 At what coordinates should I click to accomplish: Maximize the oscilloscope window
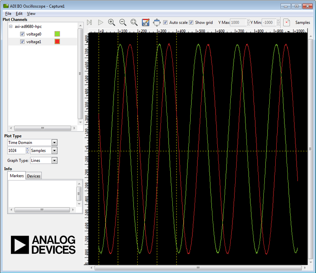(x=296, y=6)
